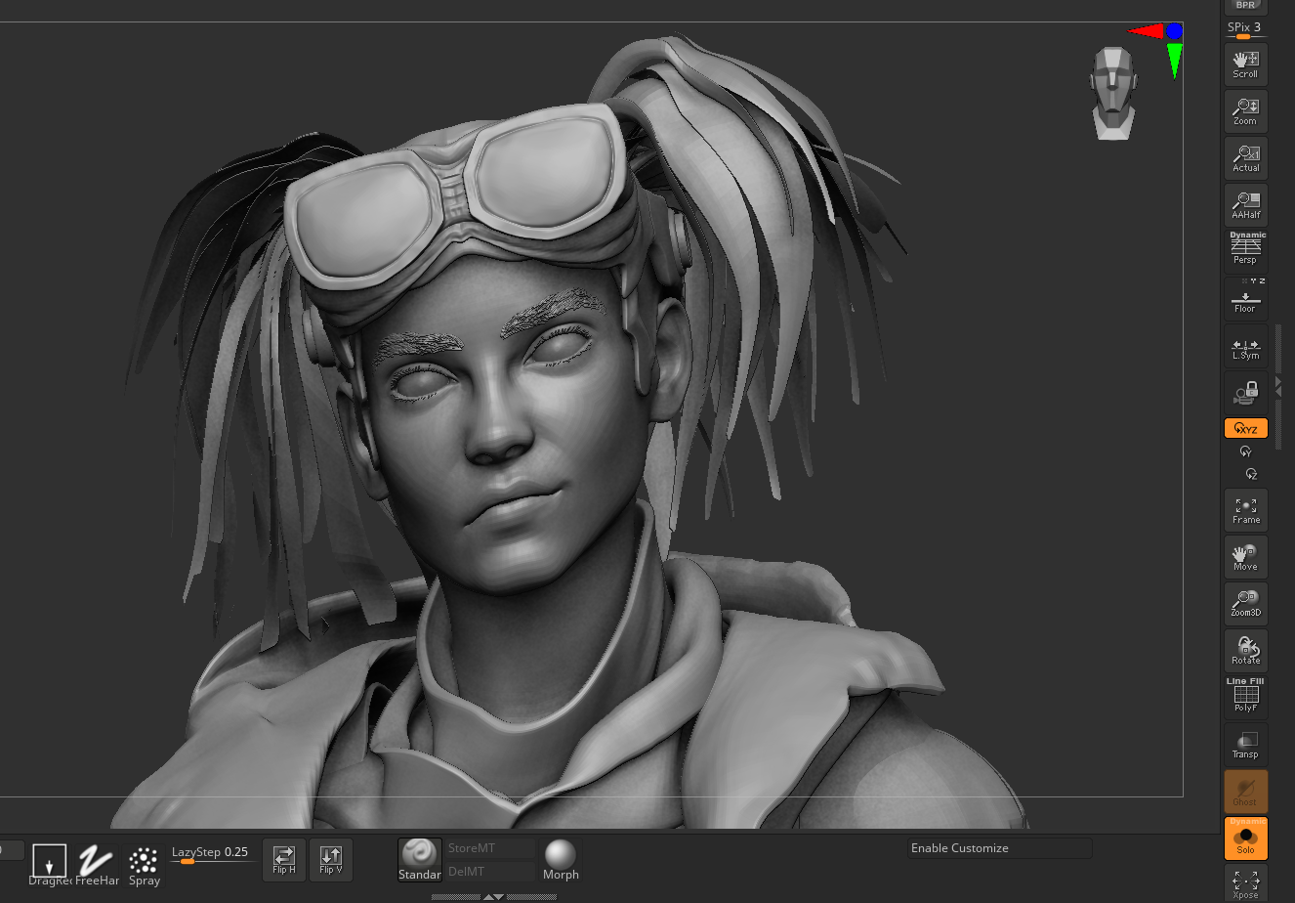
Task: Switch to Z-axis rotation mode
Action: point(1251,474)
